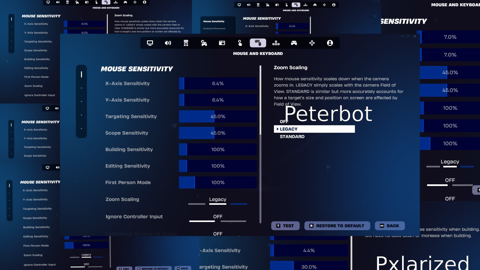Select Targeting Sensitivity setting row
Viewport: 480px width, 270px height.
(131, 116)
